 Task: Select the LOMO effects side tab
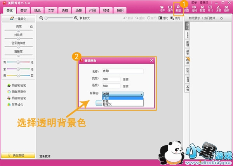tap(188, 35)
